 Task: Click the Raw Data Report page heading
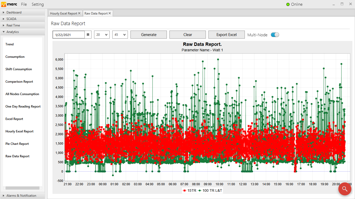point(68,24)
